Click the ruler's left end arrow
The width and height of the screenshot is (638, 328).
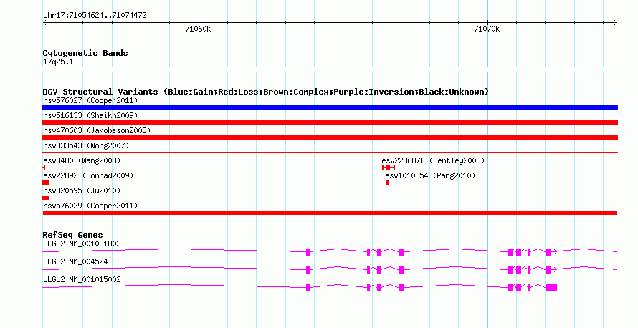point(44,23)
